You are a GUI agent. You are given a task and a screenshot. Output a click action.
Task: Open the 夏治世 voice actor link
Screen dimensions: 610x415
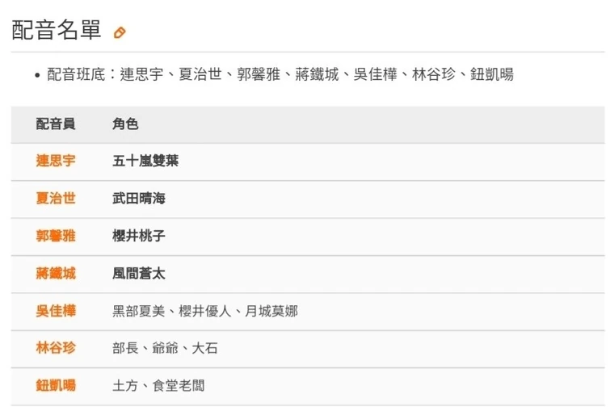[x=56, y=198]
